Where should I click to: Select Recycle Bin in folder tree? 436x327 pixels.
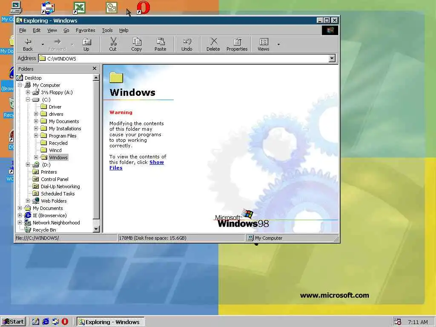tap(44, 229)
